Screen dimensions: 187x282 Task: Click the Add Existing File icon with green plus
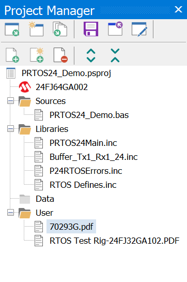click(12, 55)
